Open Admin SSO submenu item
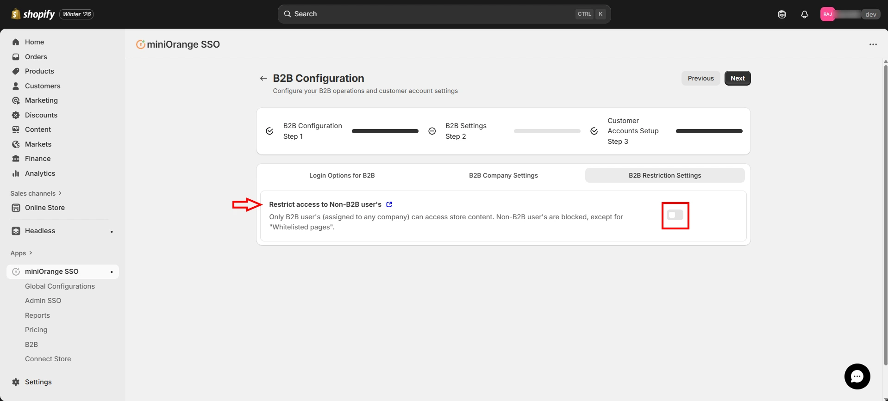 tap(43, 301)
